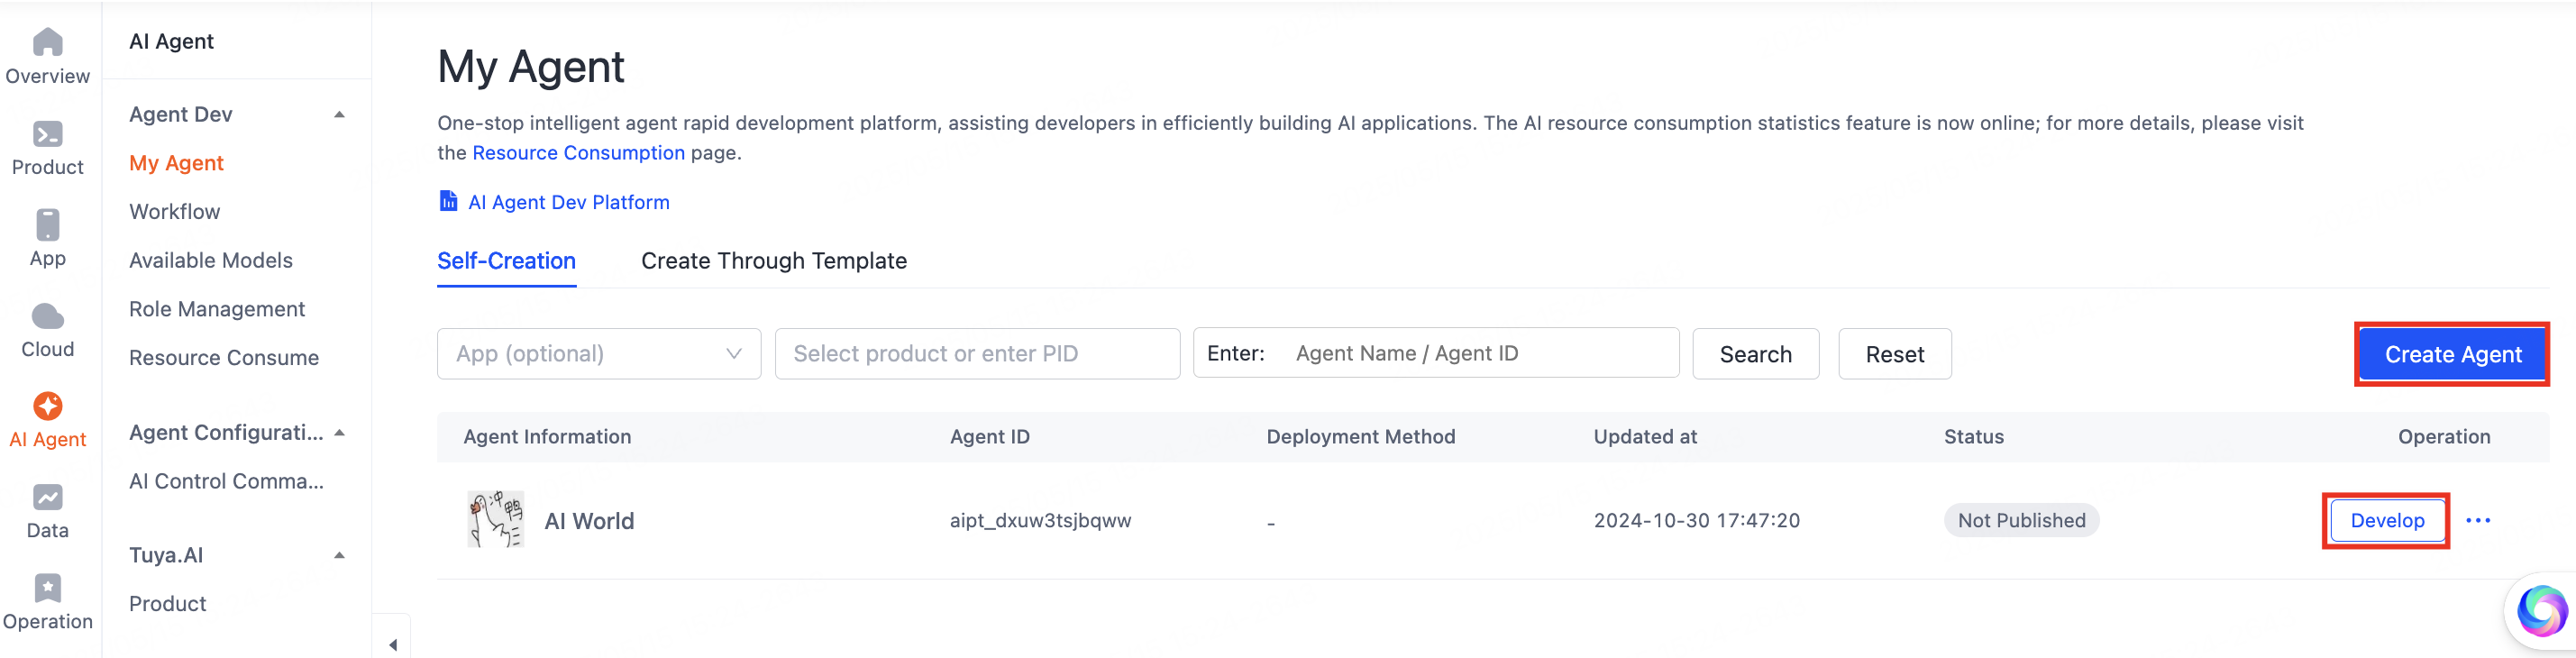Click the Reset button
Viewport: 2576px width, 658px height.
click(x=1894, y=354)
